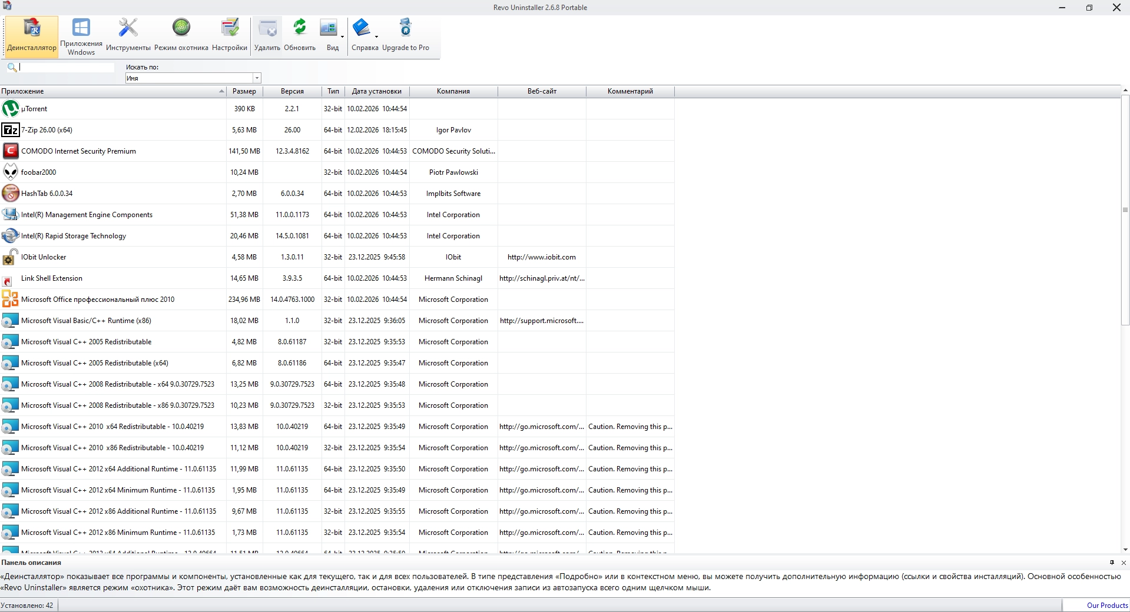
Task: Click the Igor Pavlov company cell
Action: 453,130
